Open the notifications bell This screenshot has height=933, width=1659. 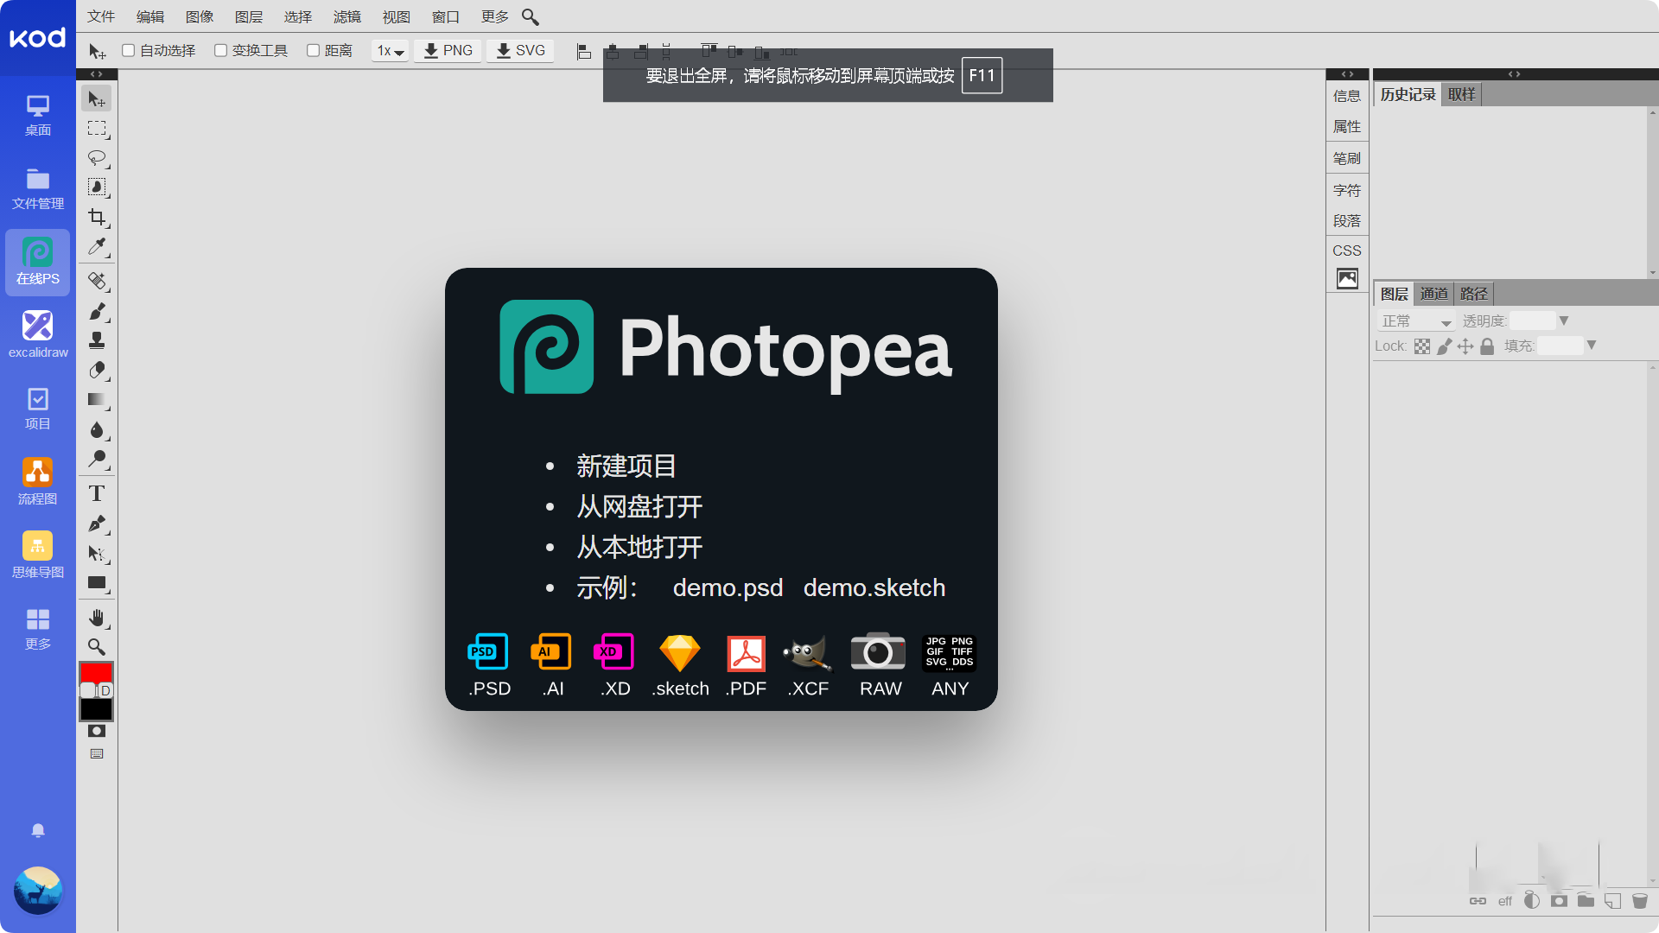click(38, 830)
